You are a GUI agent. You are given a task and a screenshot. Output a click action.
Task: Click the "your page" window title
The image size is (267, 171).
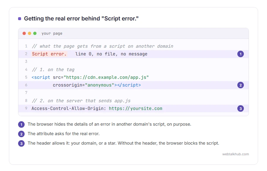pyautogui.click(x=52, y=33)
